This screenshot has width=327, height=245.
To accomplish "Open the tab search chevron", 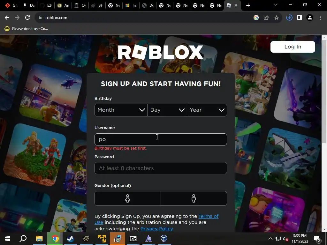I will click(276, 4).
